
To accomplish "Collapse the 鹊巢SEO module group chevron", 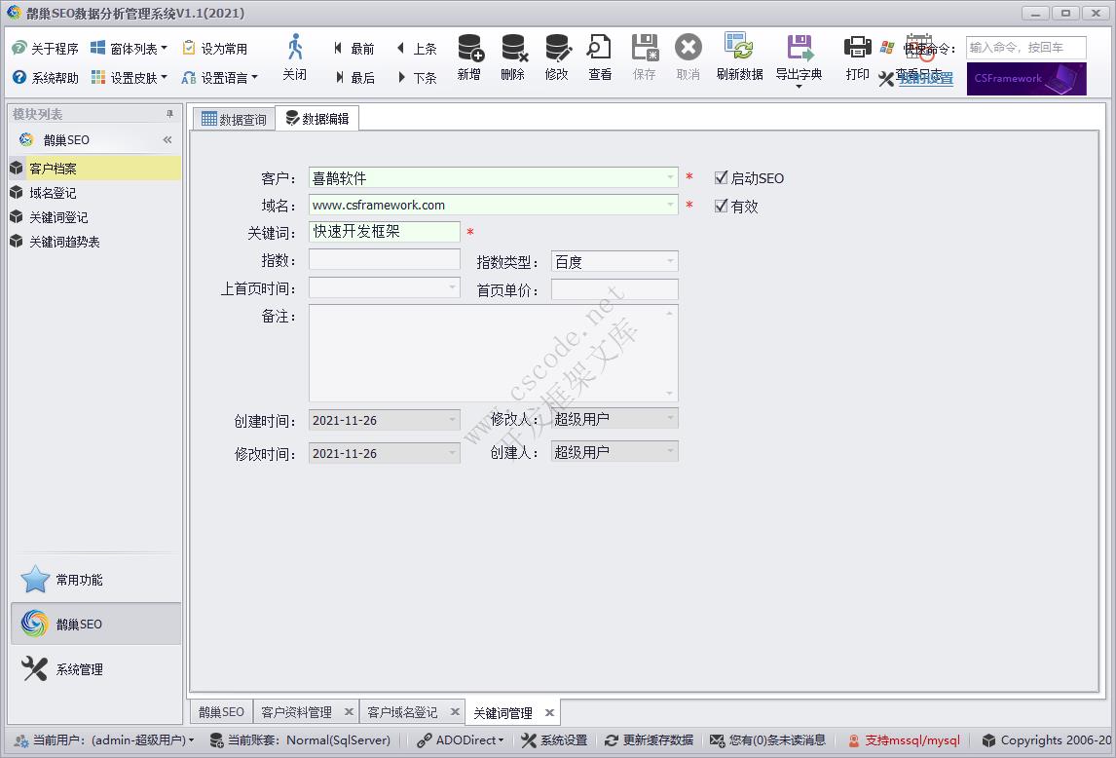I will (x=167, y=140).
